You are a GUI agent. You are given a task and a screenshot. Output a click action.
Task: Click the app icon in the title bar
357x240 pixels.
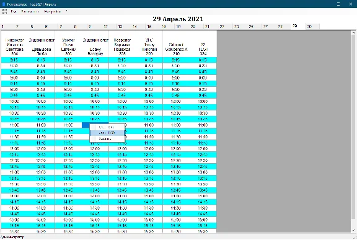(4, 4)
